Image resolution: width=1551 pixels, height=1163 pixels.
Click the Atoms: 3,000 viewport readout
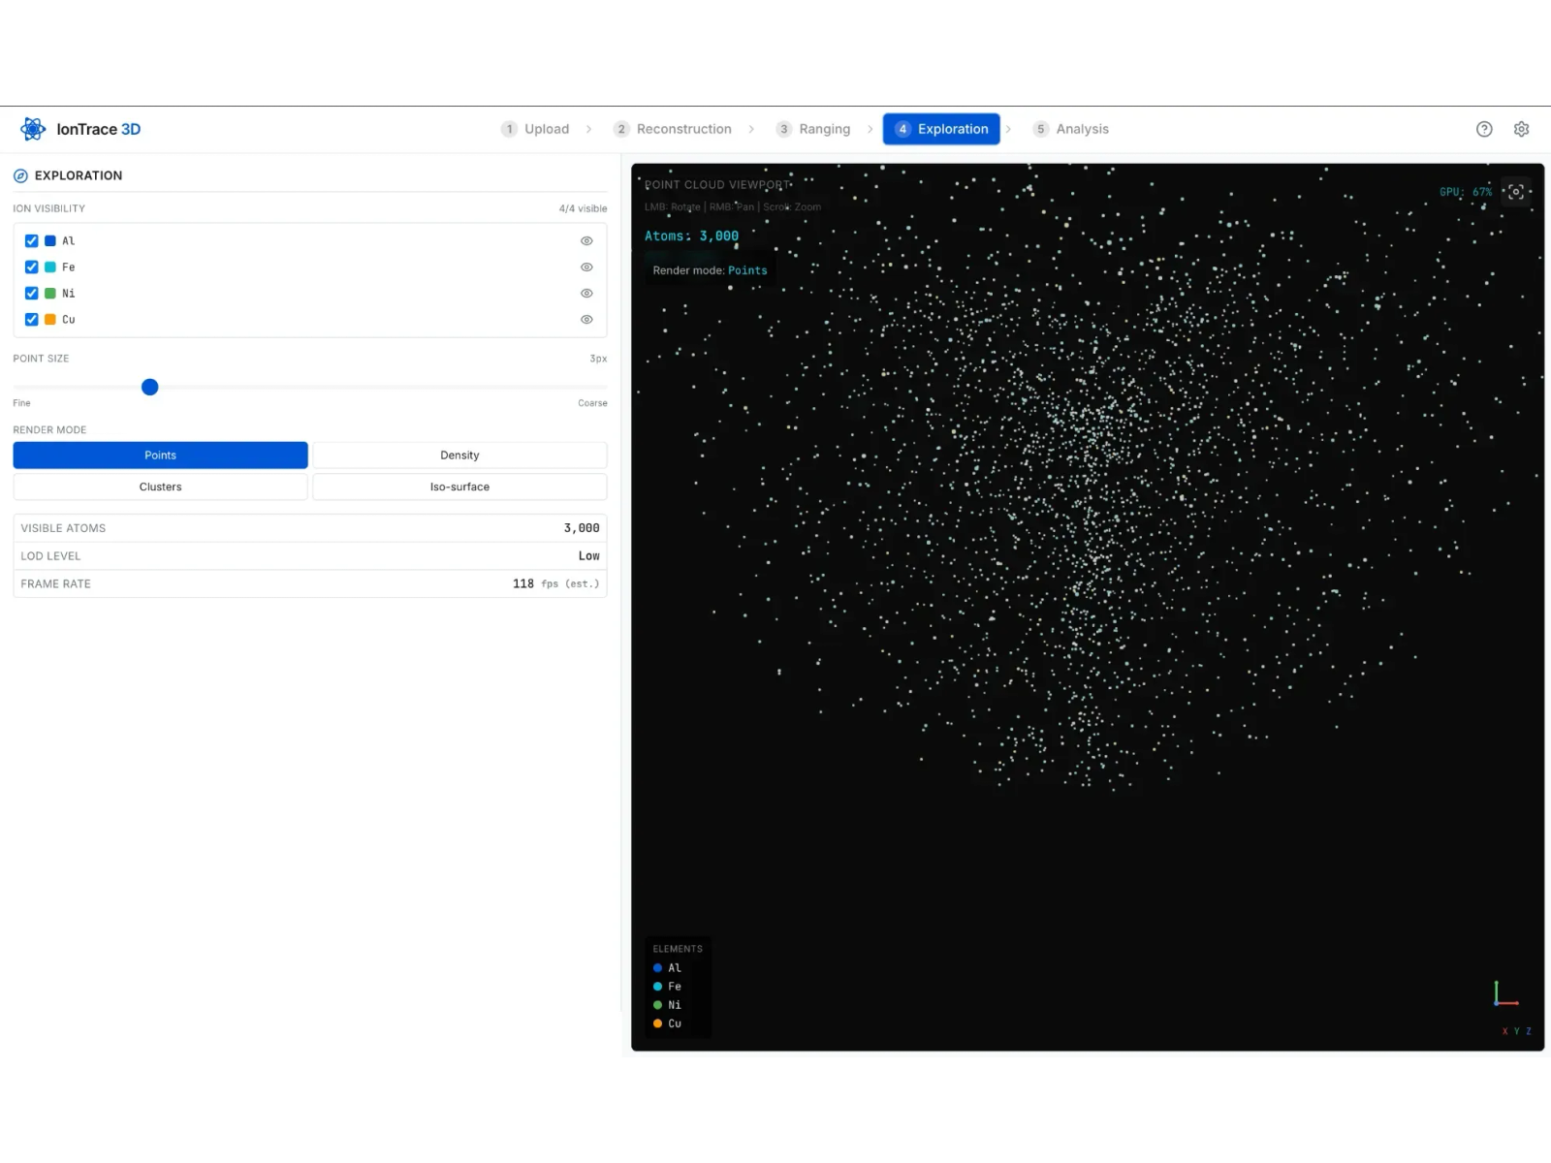tap(691, 236)
